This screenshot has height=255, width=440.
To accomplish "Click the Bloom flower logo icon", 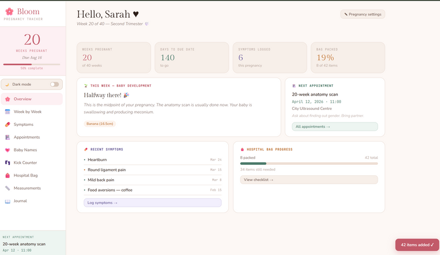I will point(9,11).
